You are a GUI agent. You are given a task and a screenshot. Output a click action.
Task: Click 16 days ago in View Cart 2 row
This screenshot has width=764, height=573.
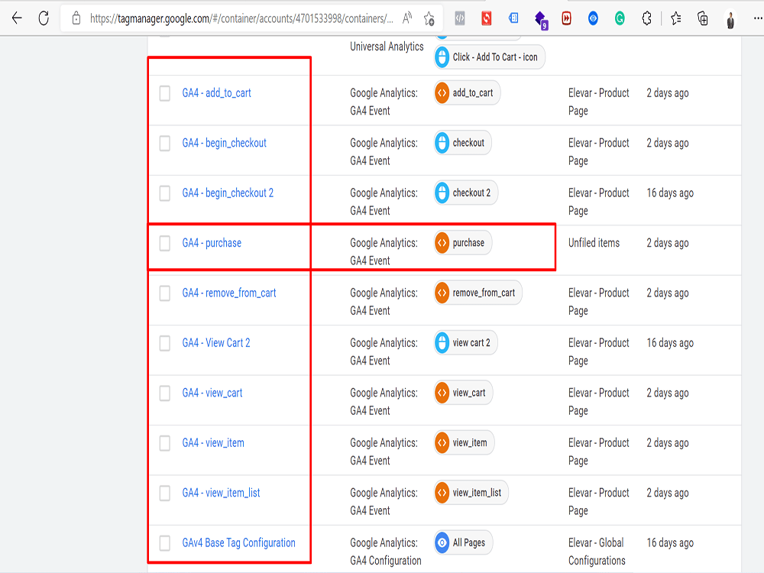pyautogui.click(x=670, y=343)
